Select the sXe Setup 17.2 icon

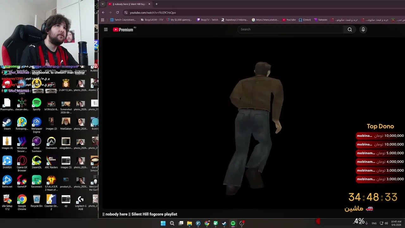click(7, 203)
